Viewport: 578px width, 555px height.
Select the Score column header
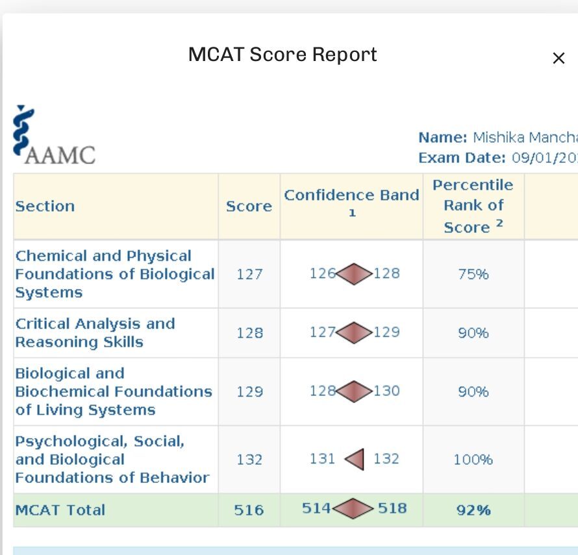click(x=249, y=206)
